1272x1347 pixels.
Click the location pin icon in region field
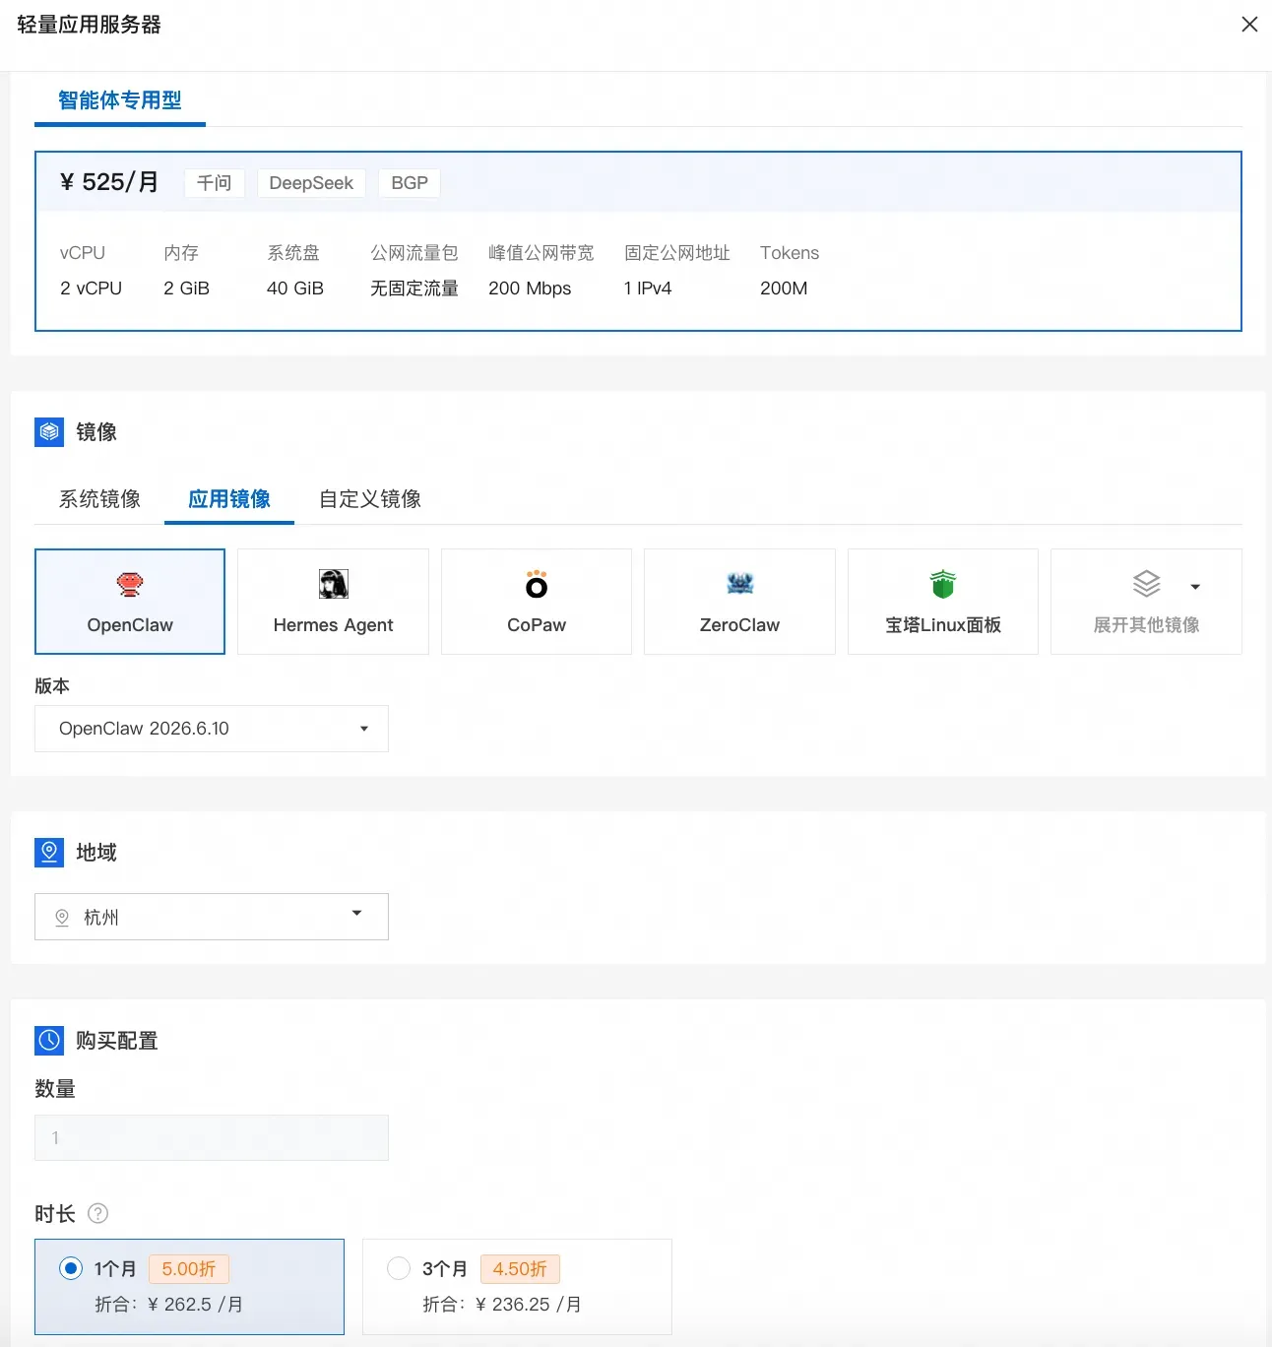click(x=62, y=917)
